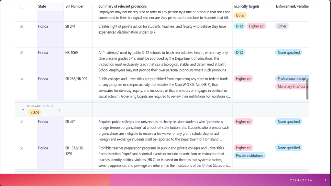Tick the select-all checkbox in the header
This screenshot has width=331, height=186.
tap(22, 6)
